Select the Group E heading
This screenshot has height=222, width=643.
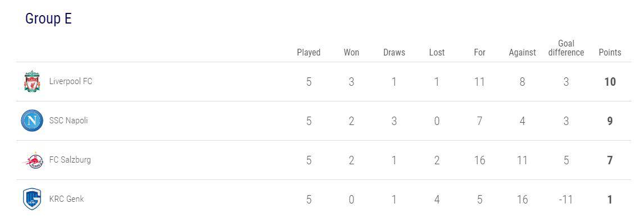coord(48,19)
